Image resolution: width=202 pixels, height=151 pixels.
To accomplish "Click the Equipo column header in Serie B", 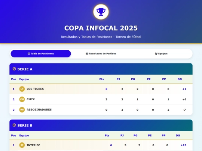I will coord(24,135).
